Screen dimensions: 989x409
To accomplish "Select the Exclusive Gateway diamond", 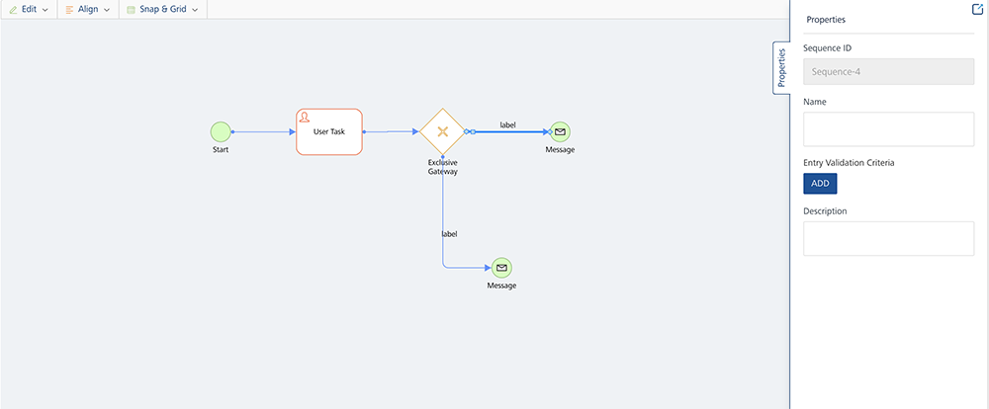I will pos(442,131).
